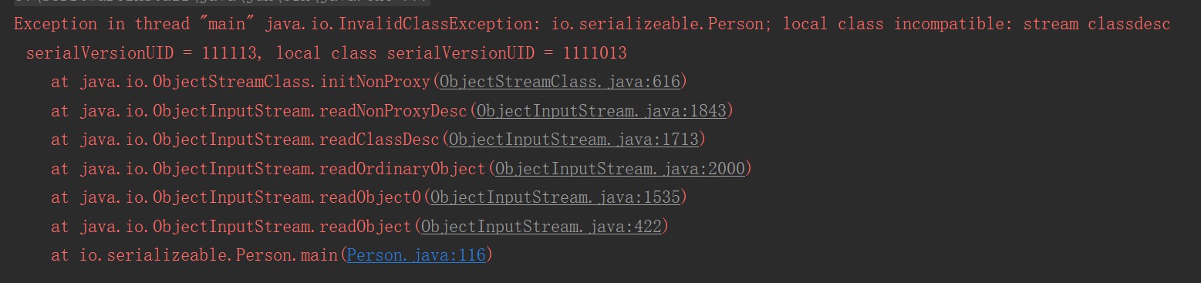Viewport: 1201px width, 283px height.
Task: Click the readNonProxyDesc method name text
Action: tap(393, 111)
